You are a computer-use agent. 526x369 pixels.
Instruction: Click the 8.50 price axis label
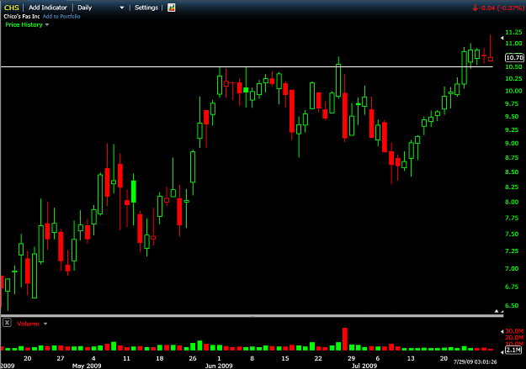coord(512,172)
